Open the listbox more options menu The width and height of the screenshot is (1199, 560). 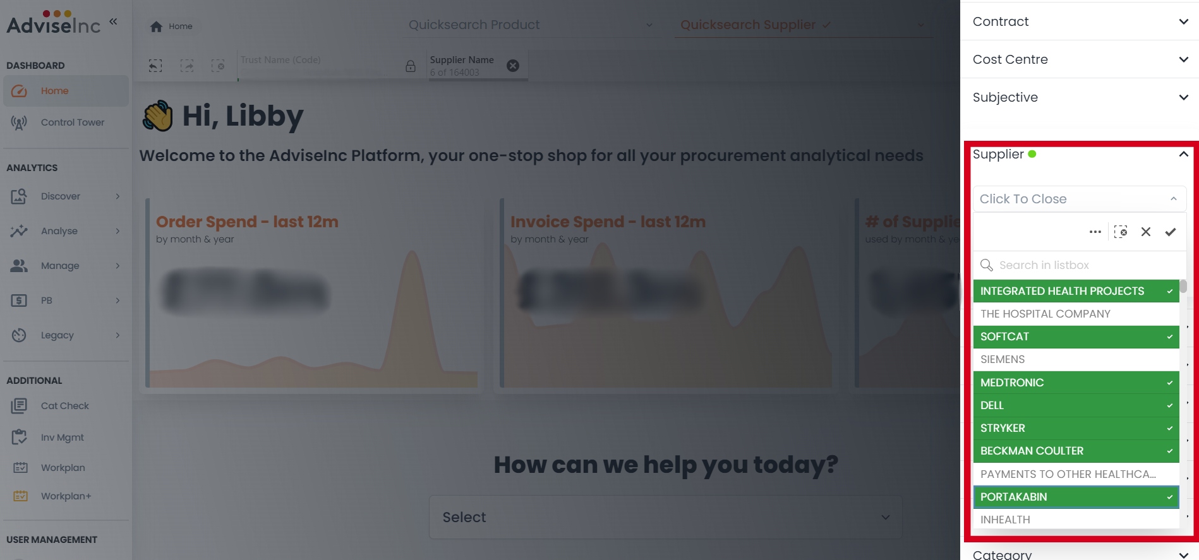point(1095,232)
